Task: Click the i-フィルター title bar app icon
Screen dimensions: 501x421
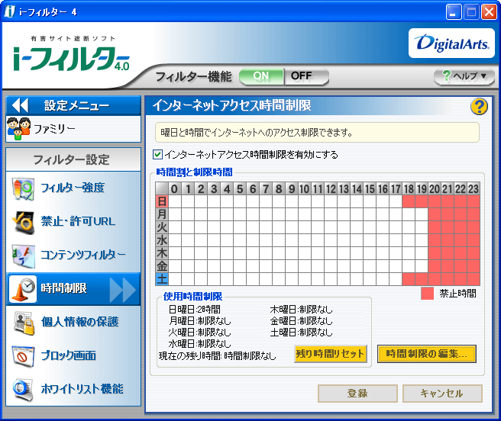Action: coord(10,11)
